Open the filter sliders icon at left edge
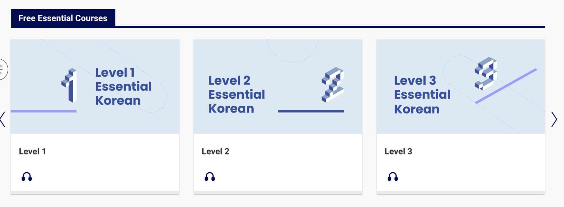This screenshot has width=564, height=207. point(2,70)
